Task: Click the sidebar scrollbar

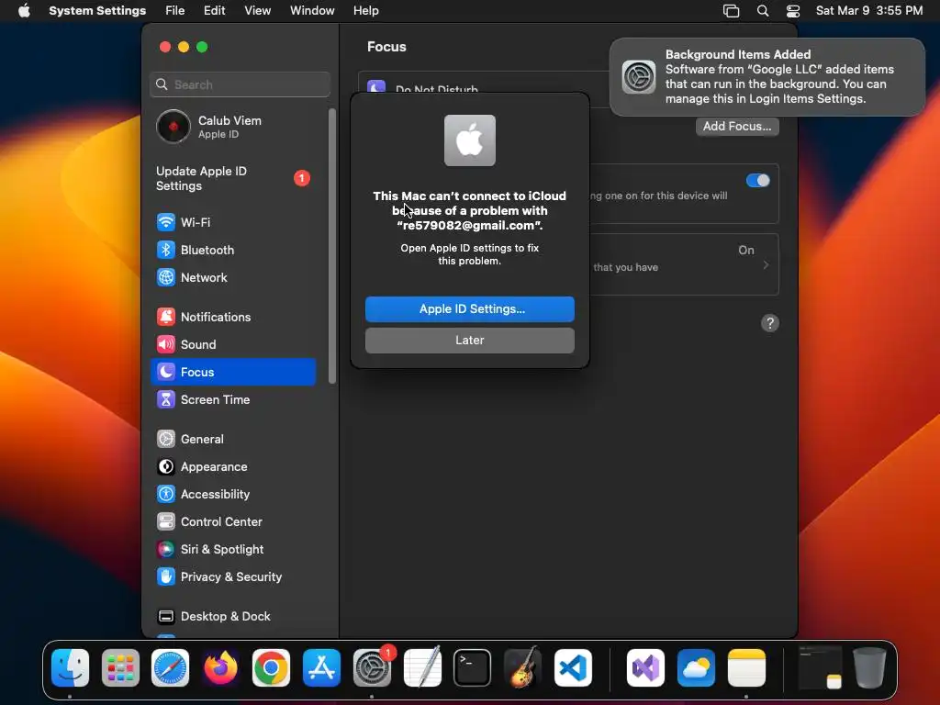Action: [x=332, y=246]
